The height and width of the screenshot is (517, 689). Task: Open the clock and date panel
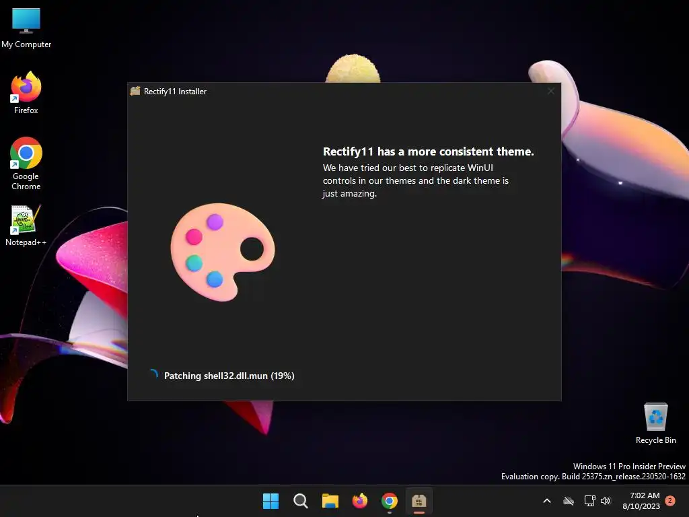641,501
